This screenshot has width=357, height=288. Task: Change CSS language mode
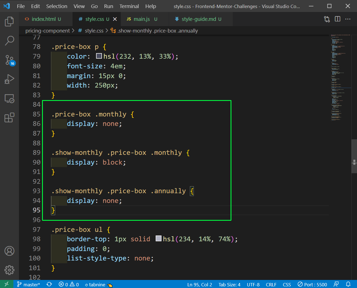coord(287,284)
